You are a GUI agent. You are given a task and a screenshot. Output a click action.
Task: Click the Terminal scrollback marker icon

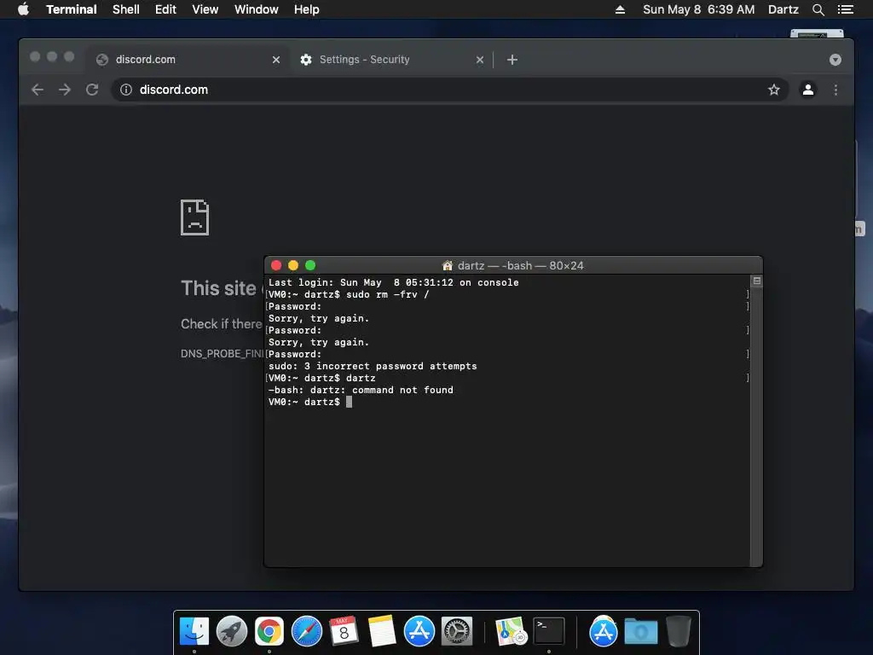[x=757, y=281]
